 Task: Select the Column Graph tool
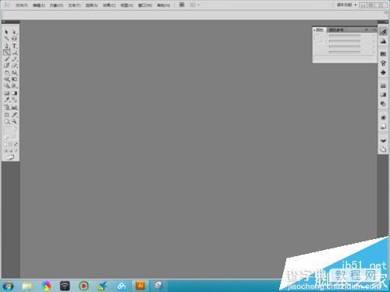pos(15,107)
